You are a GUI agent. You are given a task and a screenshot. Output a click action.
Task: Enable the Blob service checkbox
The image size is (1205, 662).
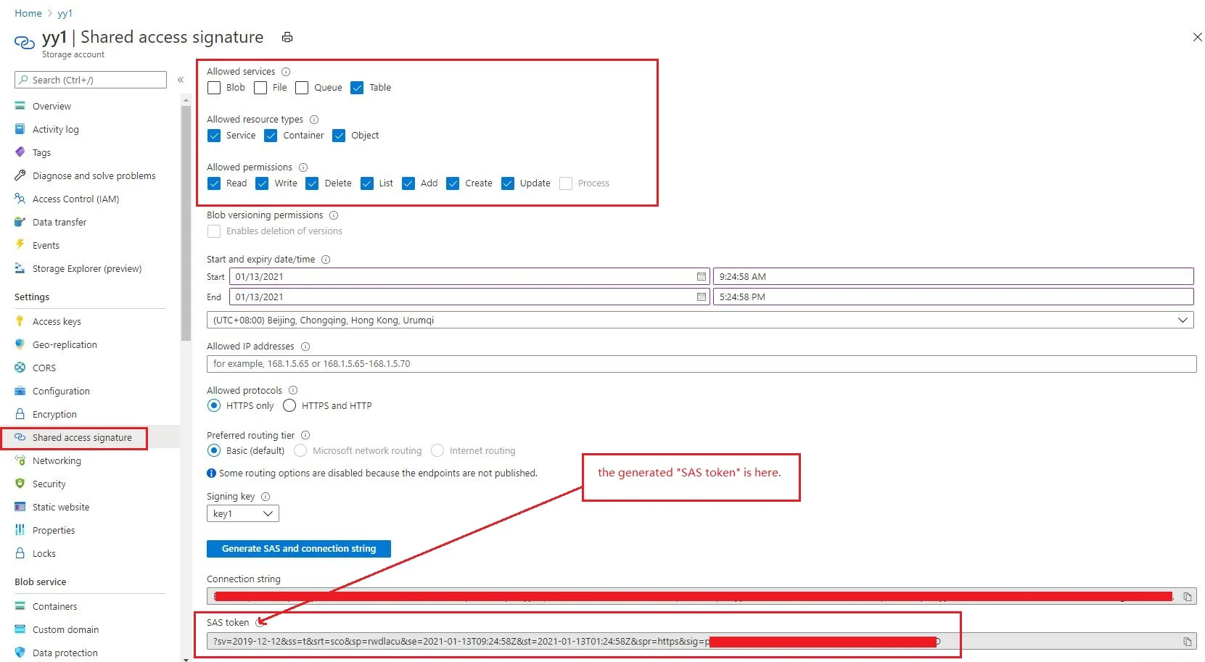click(x=214, y=88)
